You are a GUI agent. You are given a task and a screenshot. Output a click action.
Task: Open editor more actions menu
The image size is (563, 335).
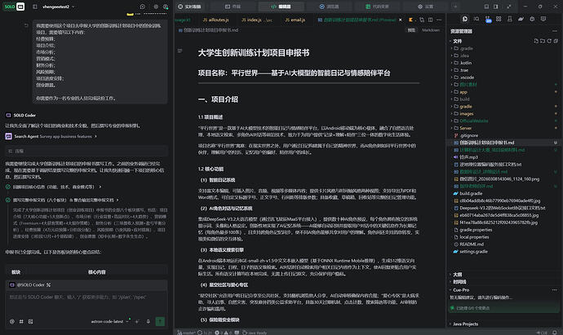(x=439, y=20)
